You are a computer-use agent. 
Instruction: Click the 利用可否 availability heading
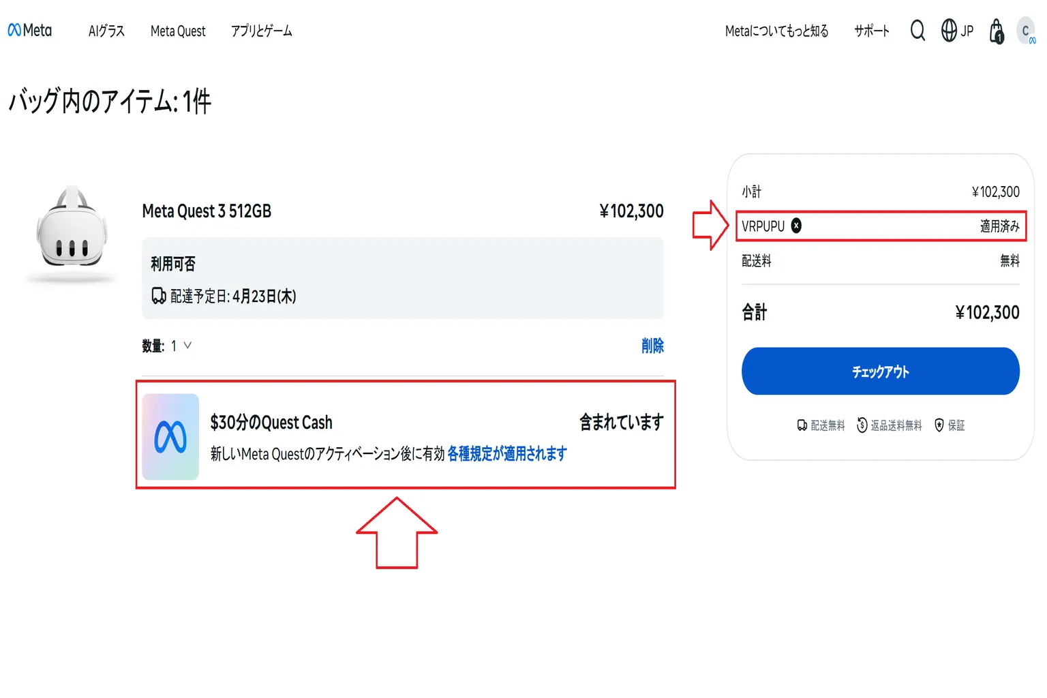173,264
